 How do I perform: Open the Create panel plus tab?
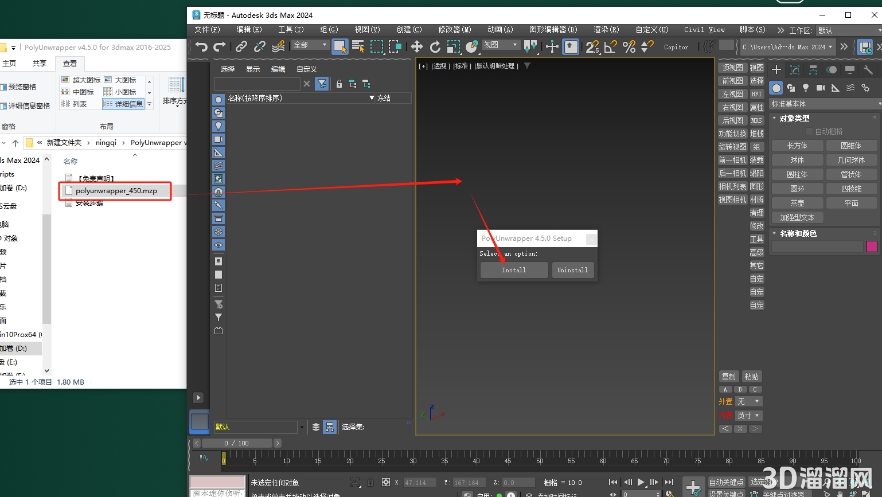[776, 70]
